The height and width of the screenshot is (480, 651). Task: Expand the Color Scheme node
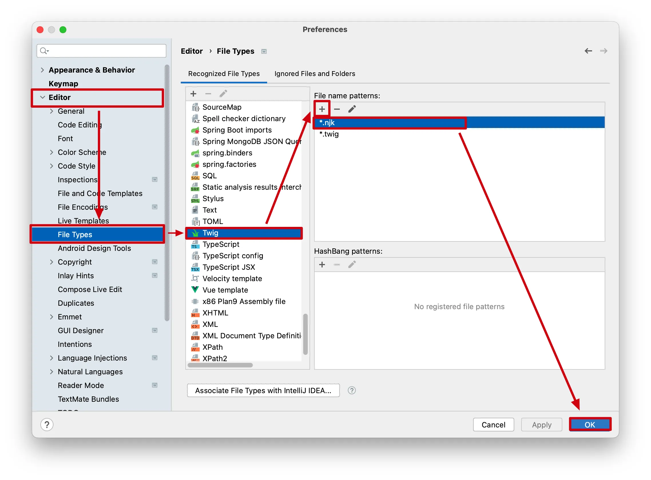click(51, 152)
